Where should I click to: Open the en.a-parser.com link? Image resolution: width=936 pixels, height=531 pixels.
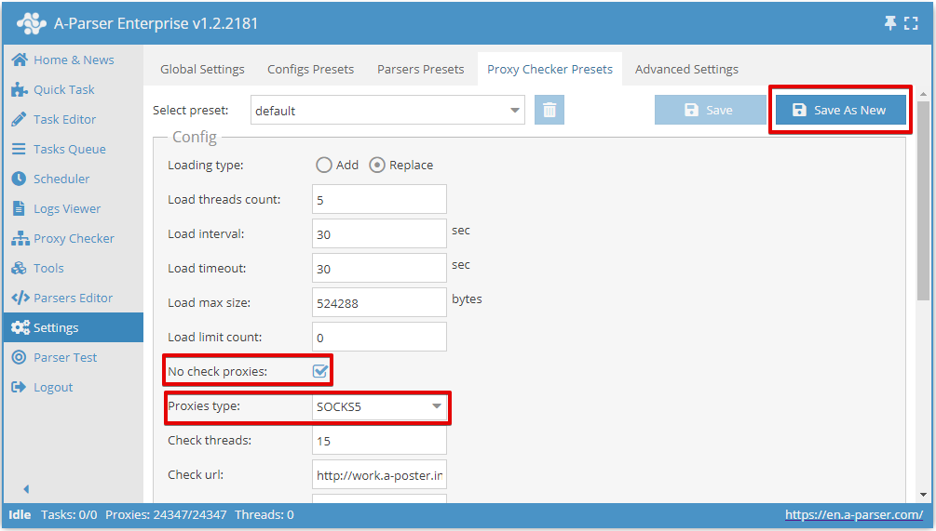(x=853, y=514)
